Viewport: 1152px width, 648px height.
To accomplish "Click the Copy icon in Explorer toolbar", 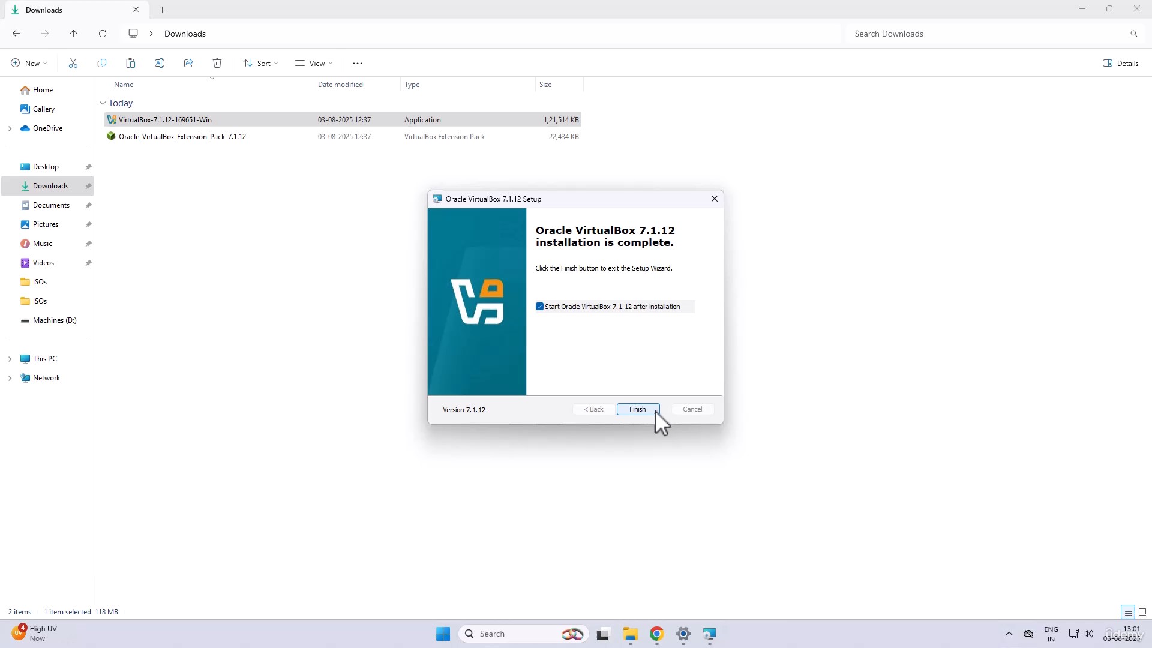I will (102, 63).
